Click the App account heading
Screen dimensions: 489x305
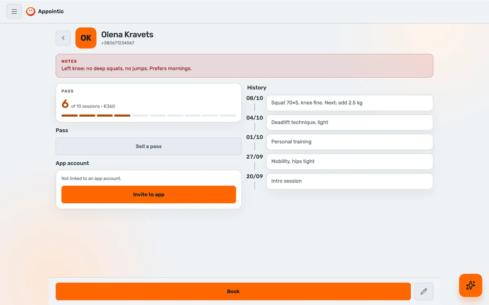coord(72,163)
